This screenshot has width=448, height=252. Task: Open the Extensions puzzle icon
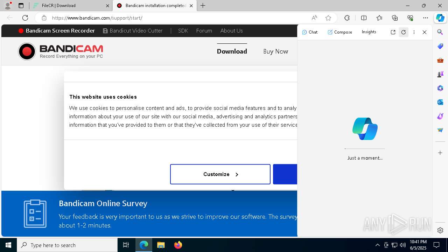pyautogui.click(x=347, y=18)
